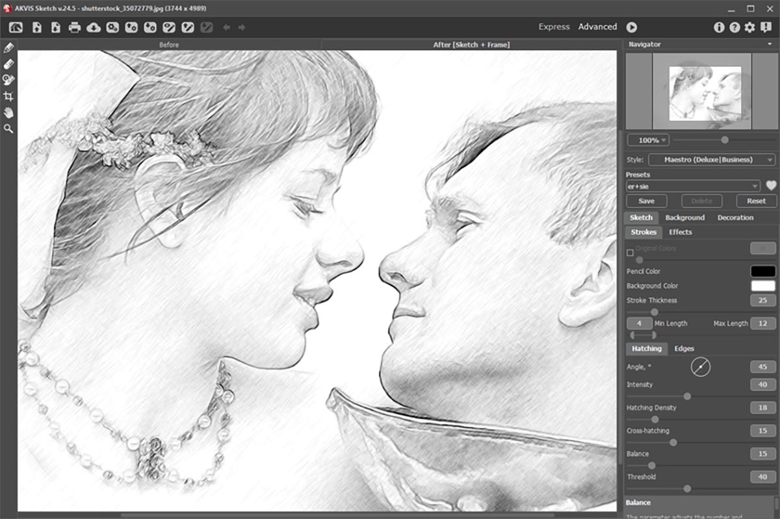The image size is (780, 519).
Task: Pick the Zoom magnifier tool
Action: (x=8, y=129)
